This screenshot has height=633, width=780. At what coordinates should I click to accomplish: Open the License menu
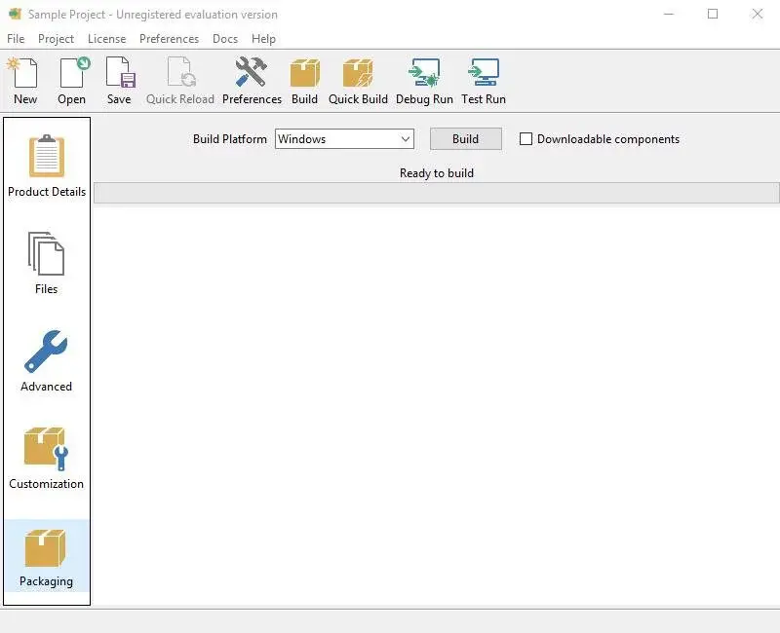coord(106,39)
